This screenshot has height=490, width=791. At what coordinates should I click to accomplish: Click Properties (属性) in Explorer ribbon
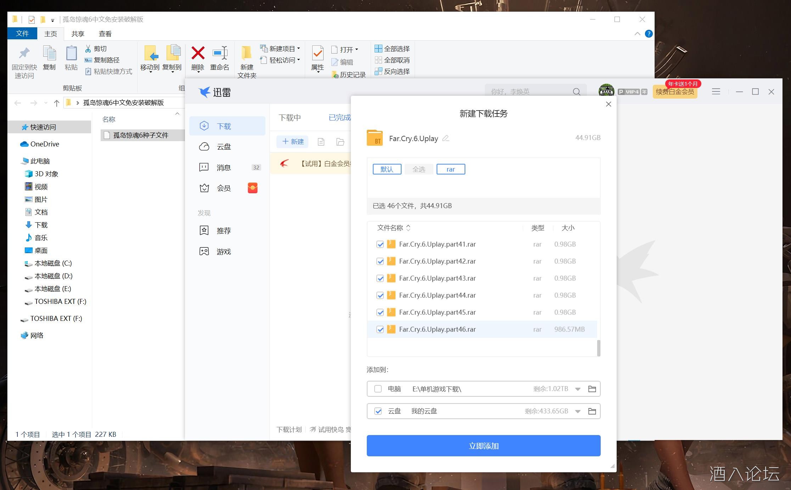click(x=318, y=59)
